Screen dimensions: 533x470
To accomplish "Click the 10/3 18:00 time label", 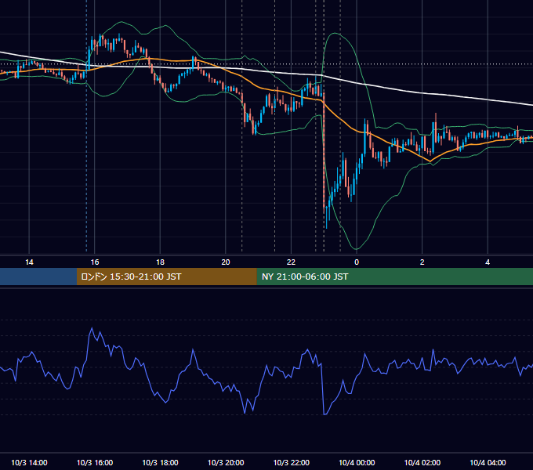I will coord(160,462).
